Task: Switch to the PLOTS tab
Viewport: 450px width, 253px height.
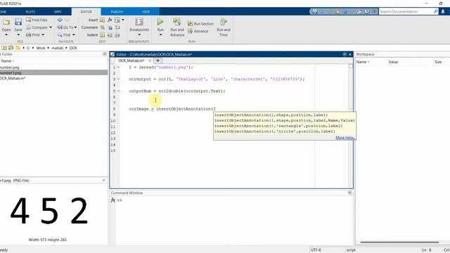Action: (30, 12)
